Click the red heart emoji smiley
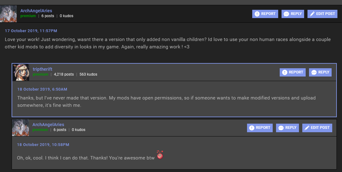Screen dimensions: 342x172 point(160,155)
